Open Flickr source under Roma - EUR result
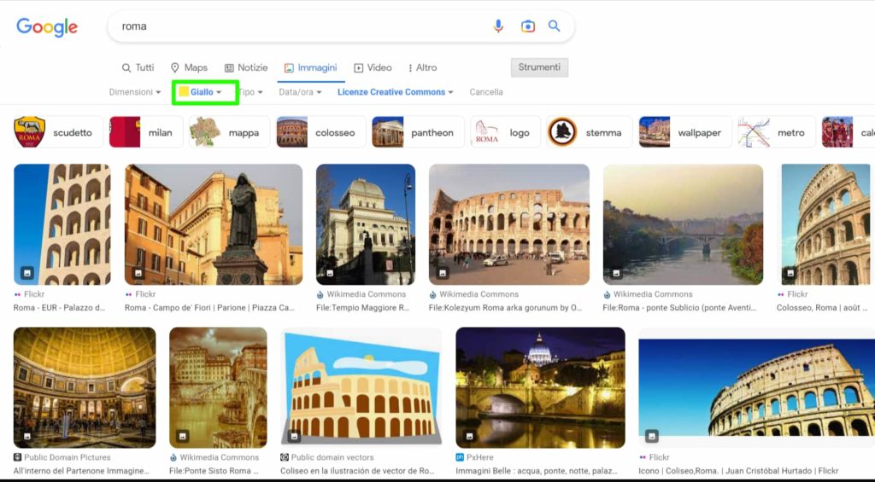 tap(29, 294)
